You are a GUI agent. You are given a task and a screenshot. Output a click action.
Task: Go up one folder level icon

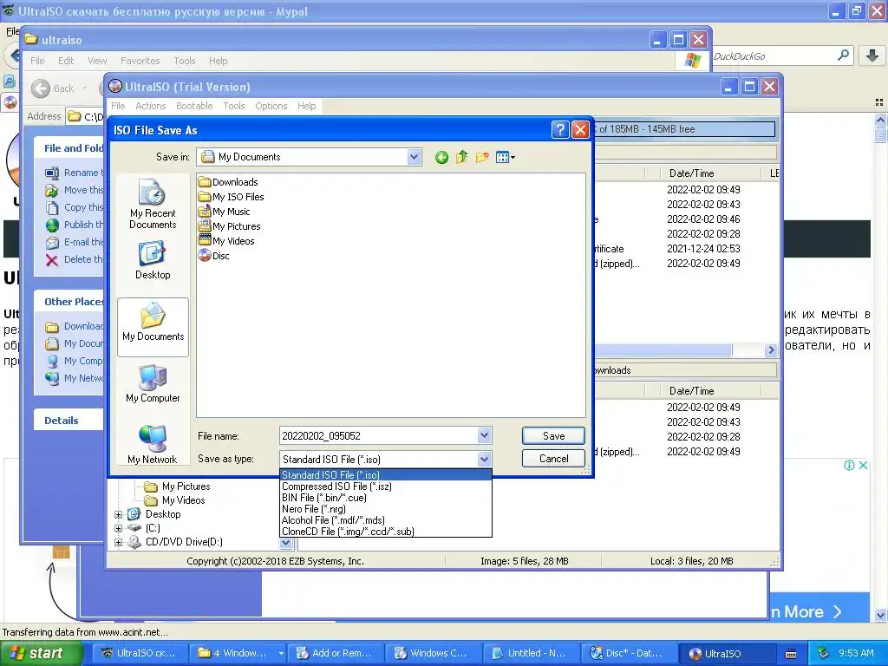pyautogui.click(x=462, y=157)
